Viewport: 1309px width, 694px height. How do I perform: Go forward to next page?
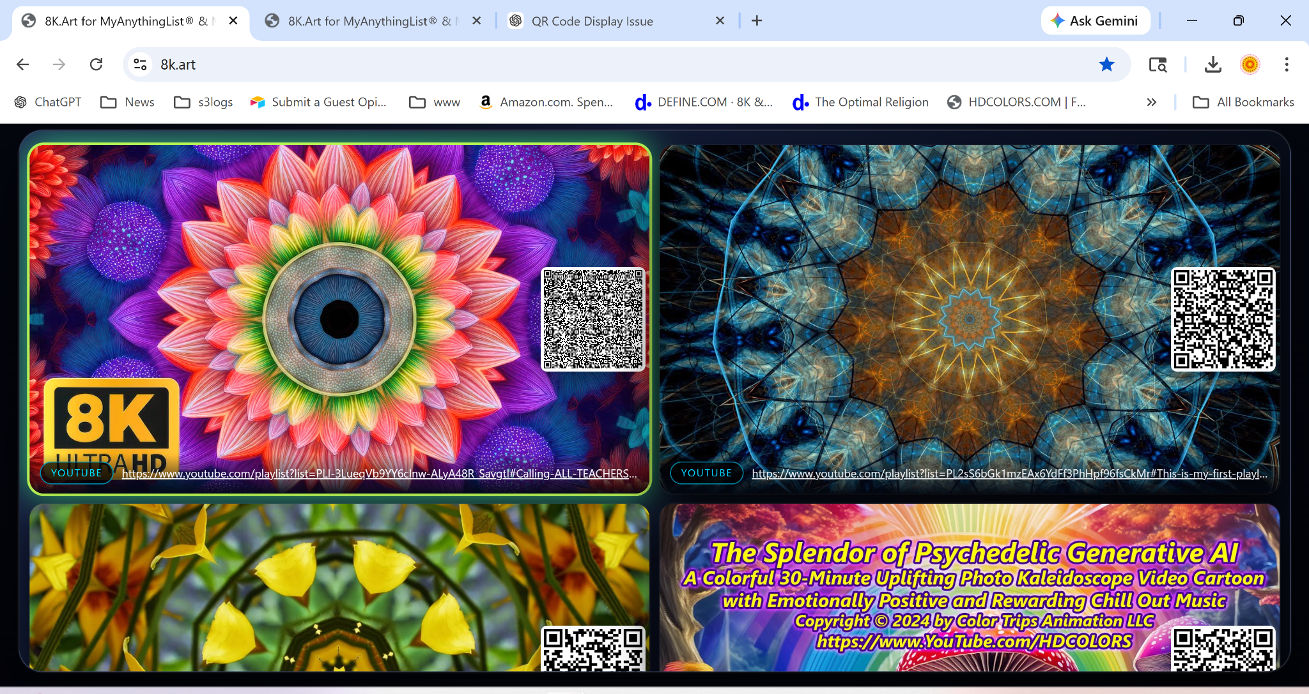[59, 64]
